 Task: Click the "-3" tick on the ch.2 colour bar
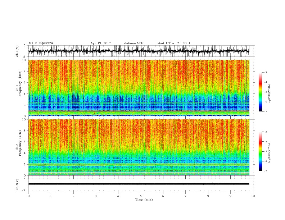(x=266, y=132)
